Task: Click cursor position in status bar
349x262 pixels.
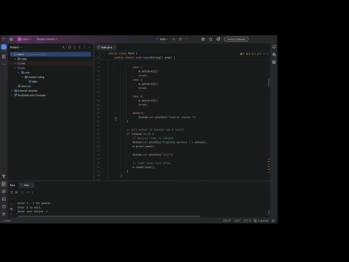Action: click(227, 221)
